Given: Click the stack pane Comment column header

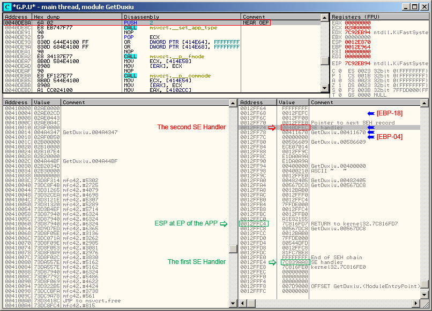Looking at the screenshot, I should click(365, 102).
